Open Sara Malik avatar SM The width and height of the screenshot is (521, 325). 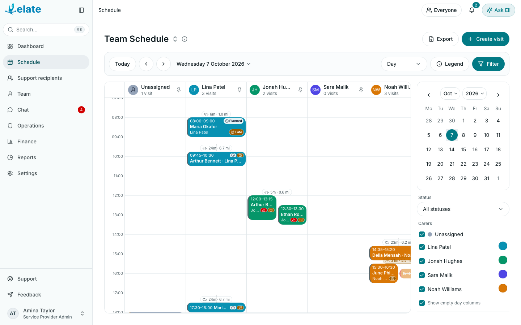pos(315,90)
